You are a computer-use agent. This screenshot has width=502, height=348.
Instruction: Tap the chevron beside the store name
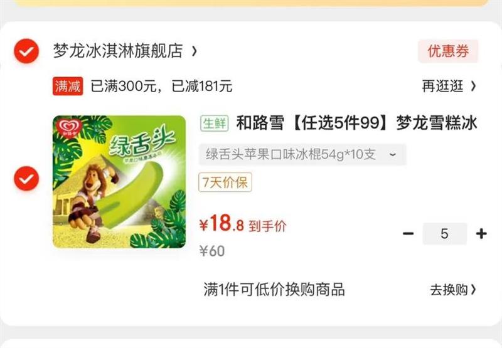[194, 51]
